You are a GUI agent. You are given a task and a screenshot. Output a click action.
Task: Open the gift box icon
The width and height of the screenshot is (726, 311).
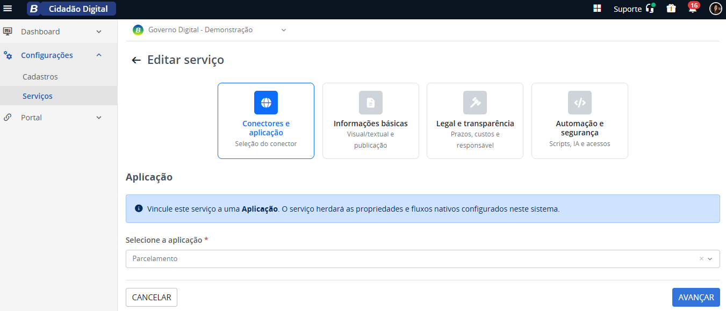point(671,9)
